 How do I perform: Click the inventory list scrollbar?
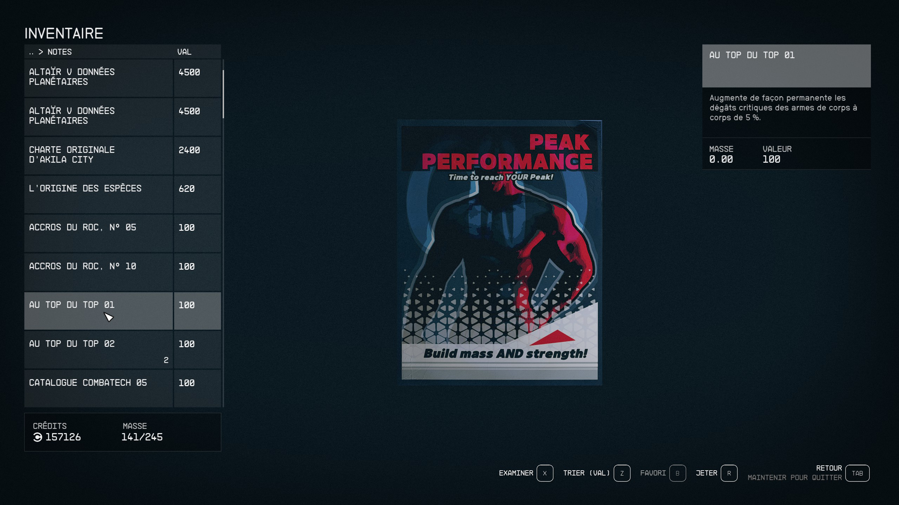pyautogui.click(x=223, y=94)
